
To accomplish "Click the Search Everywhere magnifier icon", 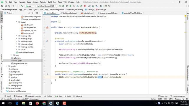I will tap(109, 6).
